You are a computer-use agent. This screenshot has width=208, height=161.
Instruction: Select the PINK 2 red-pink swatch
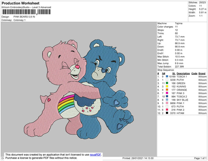(x=167, y=110)
